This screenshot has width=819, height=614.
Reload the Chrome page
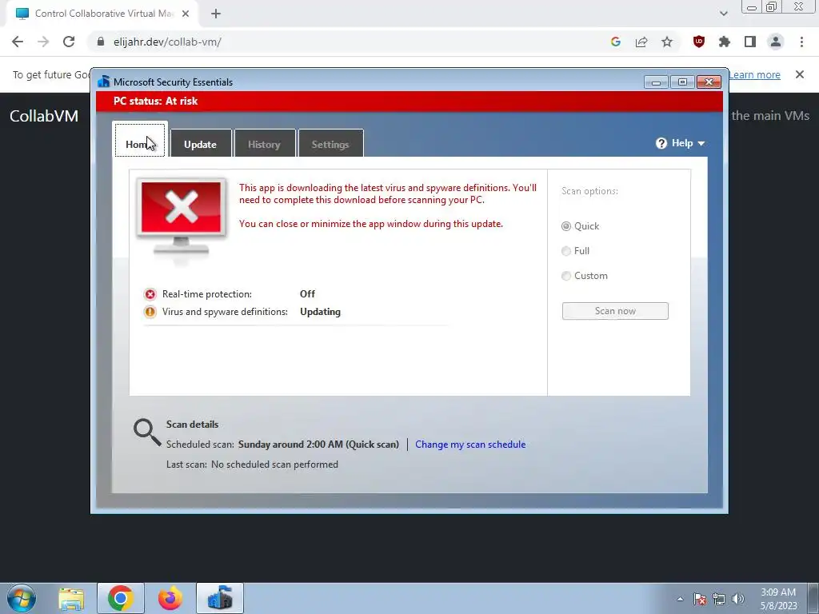[x=69, y=42]
